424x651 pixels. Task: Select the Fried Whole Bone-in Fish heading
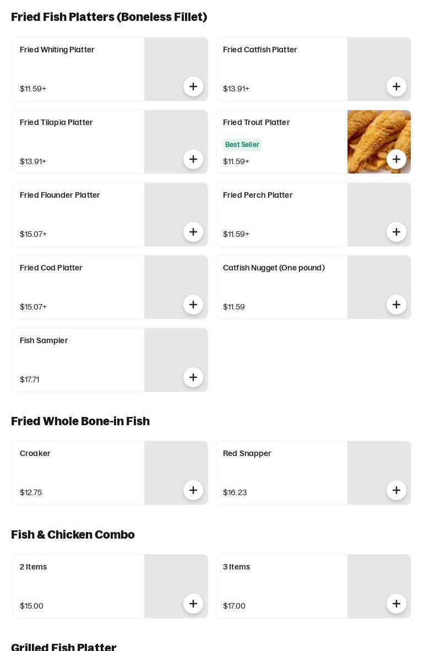(x=80, y=421)
